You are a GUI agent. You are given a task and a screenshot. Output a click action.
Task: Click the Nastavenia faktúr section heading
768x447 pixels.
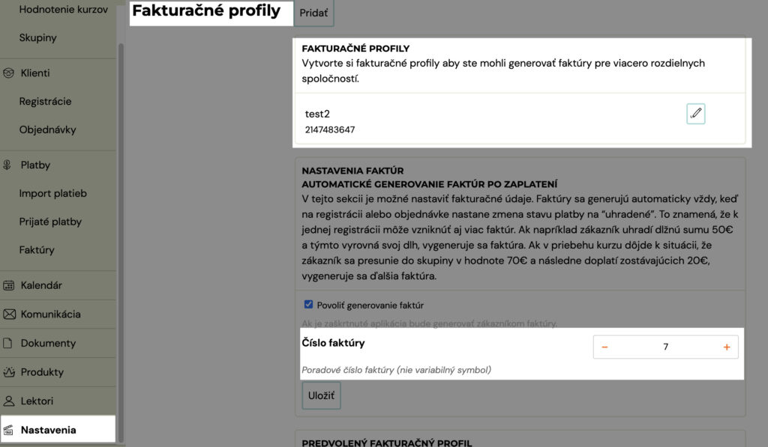click(x=352, y=171)
